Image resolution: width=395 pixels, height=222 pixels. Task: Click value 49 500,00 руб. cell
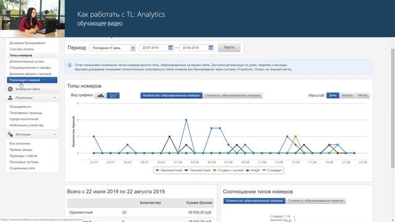[200, 212]
